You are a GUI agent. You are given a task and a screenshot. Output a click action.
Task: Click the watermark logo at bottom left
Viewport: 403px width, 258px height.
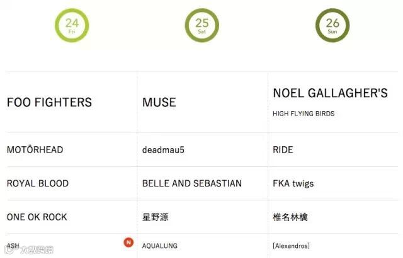tap(29, 250)
